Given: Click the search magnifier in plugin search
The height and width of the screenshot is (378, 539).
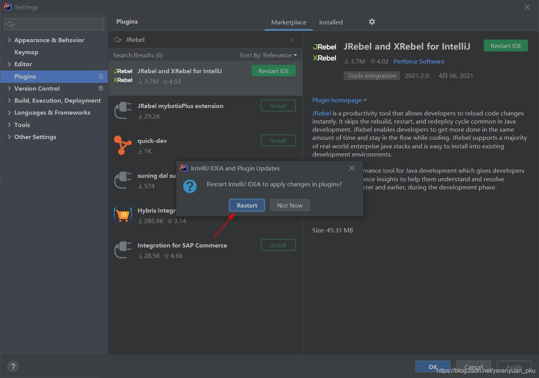Looking at the screenshot, I should pyautogui.click(x=118, y=40).
